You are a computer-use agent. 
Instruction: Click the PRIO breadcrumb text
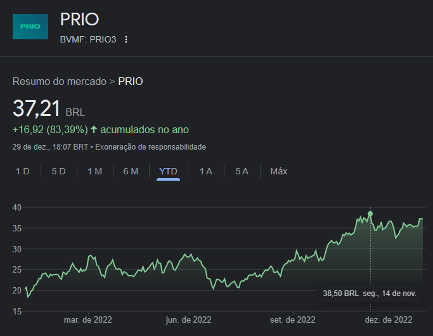(131, 81)
